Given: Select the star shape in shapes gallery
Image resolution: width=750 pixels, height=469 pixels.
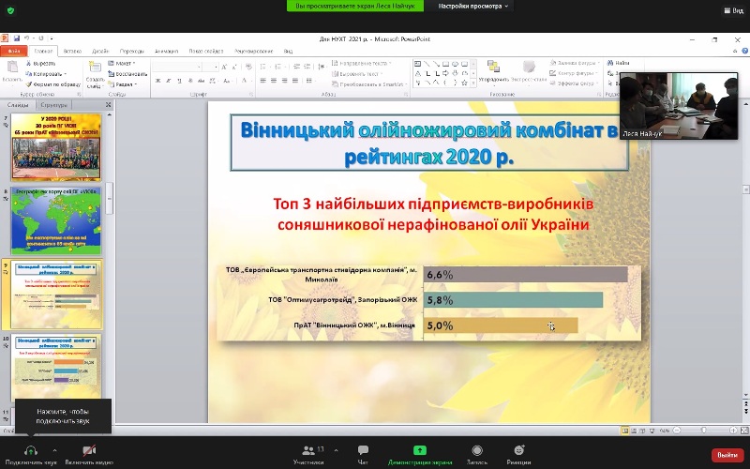Looking at the screenshot, I should point(464,83).
